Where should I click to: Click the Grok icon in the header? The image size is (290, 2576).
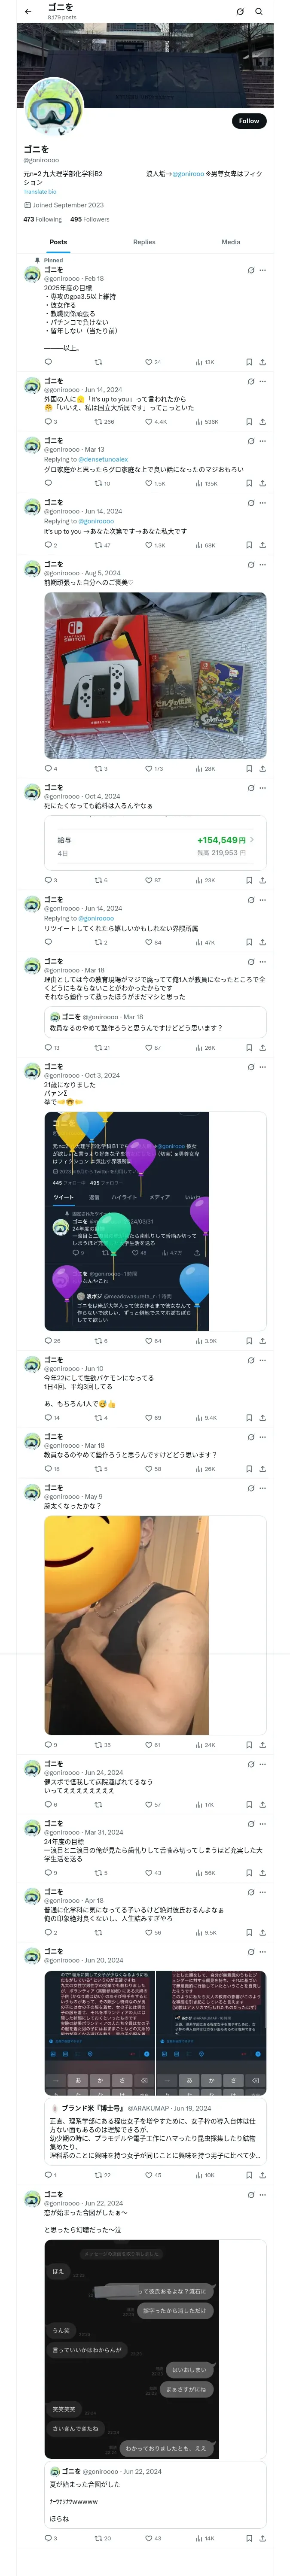coord(240,11)
